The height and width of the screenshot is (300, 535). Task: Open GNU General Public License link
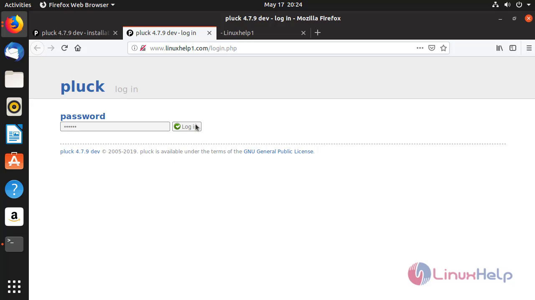[278, 151]
